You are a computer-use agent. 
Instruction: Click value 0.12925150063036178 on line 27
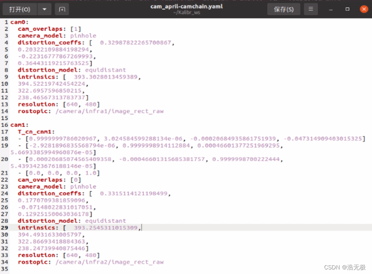click(x=53, y=214)
